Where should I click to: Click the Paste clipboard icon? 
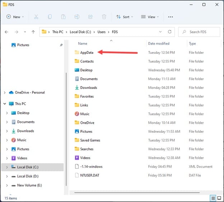tap(63, 17)
